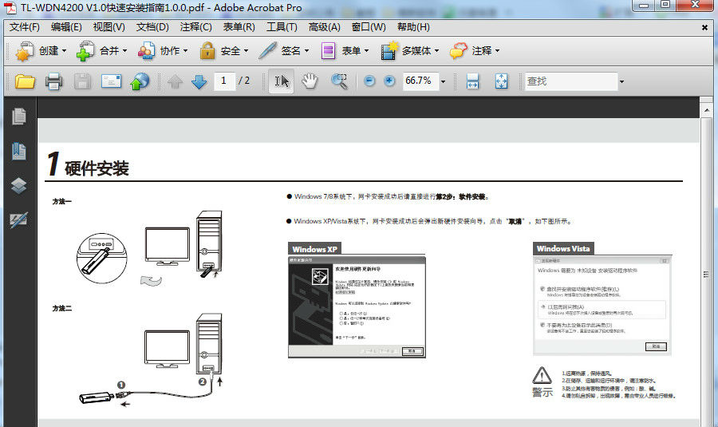Click the Secure padlock icon
Screen dimensions: 718x427
pos(207,51)
